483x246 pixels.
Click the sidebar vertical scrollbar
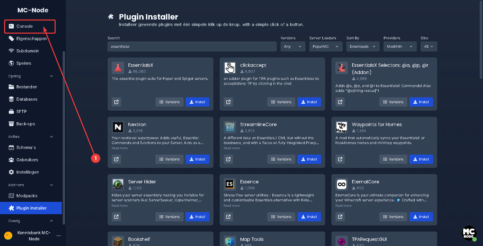tap(64, 138)
